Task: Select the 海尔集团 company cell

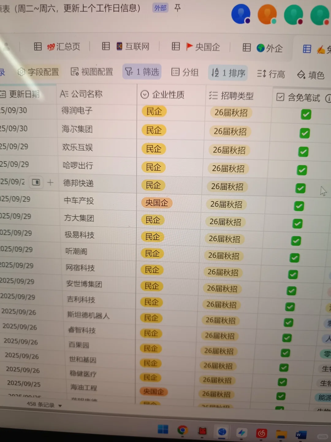Action: click(x=97, y=129)
